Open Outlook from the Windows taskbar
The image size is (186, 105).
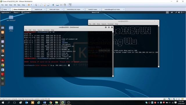tap(26, 102)
